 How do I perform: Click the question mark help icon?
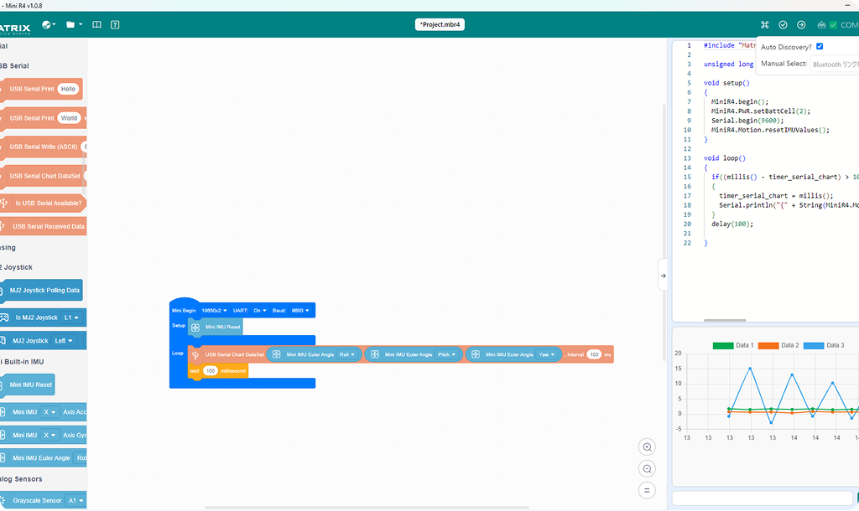pos(115,24)
